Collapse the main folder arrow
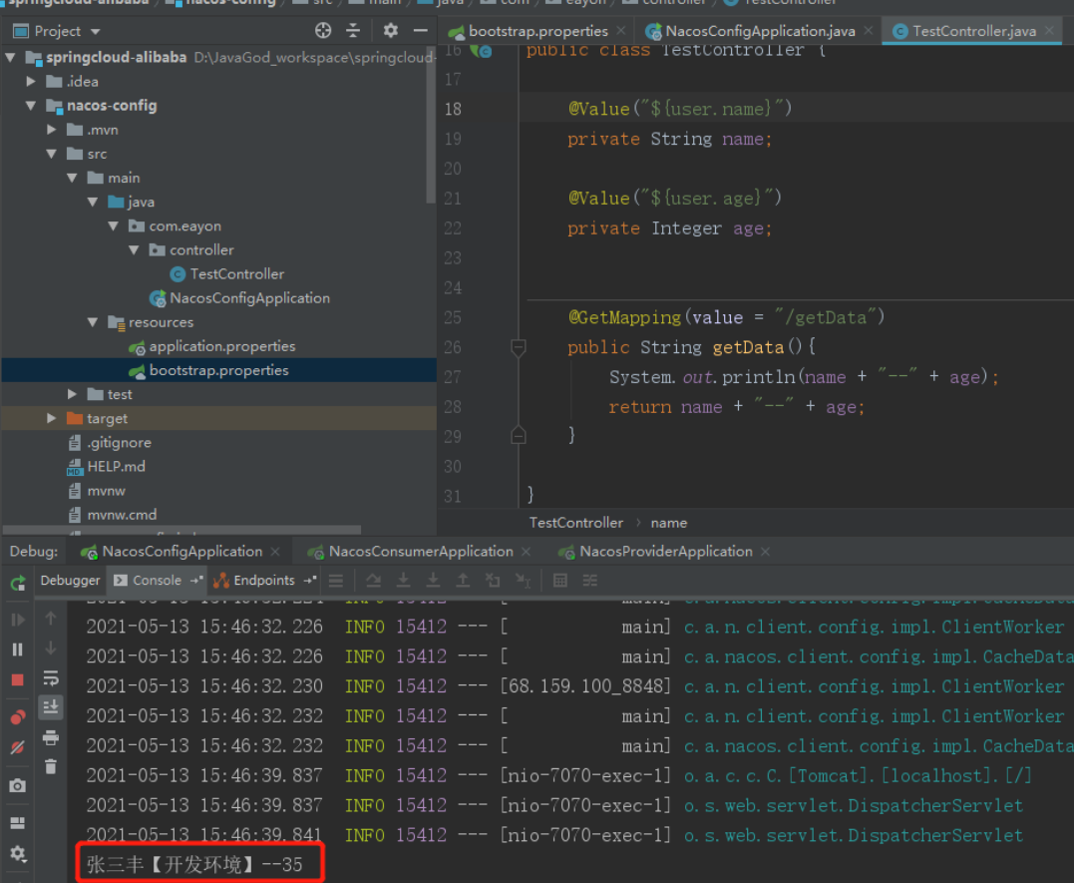 pos(72,178)
